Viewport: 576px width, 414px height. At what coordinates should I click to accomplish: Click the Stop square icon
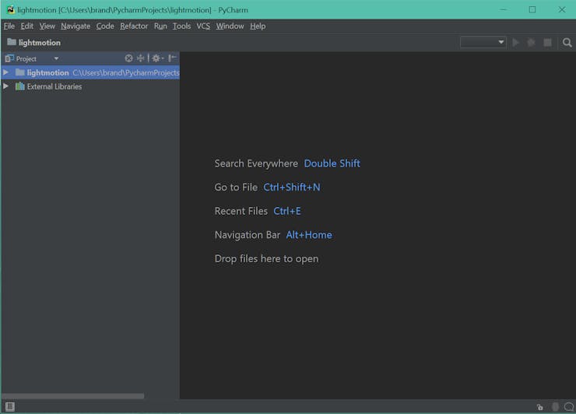tap(547, 43)
